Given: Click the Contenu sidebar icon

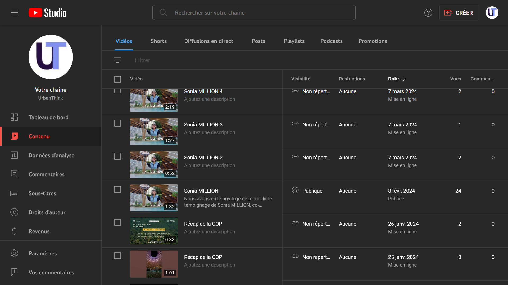Looking at the screenshot, I should point(14,136).
